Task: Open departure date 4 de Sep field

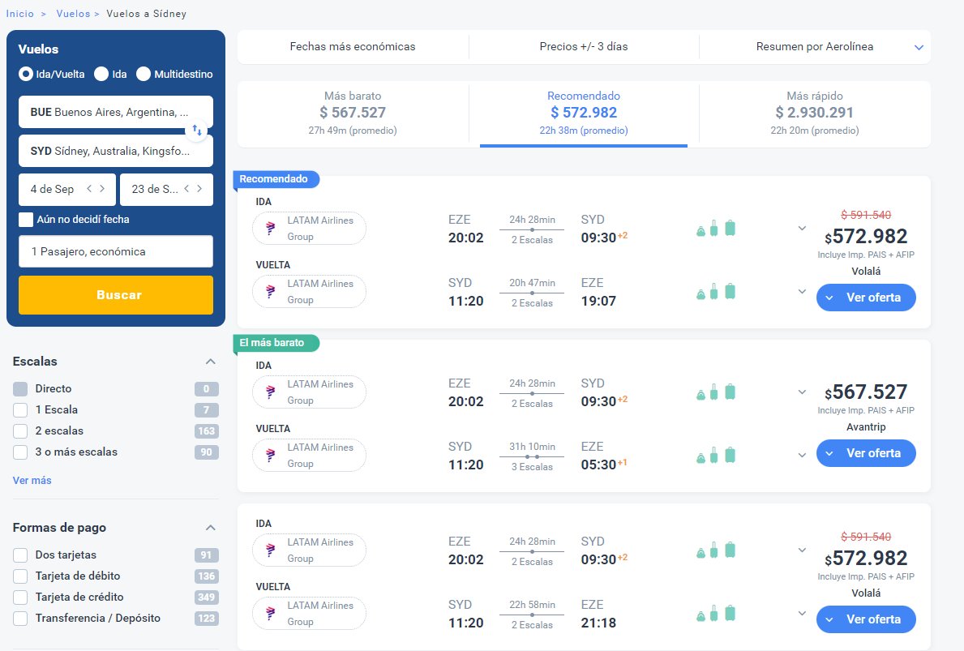Action: pos(67,190)
